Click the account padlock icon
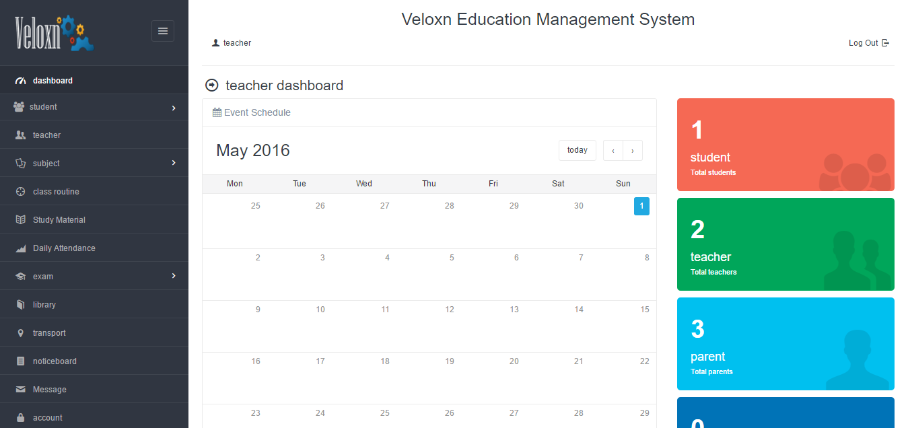Image resolution: width=908 pixels, height=428 pixels. pos(20,418)
